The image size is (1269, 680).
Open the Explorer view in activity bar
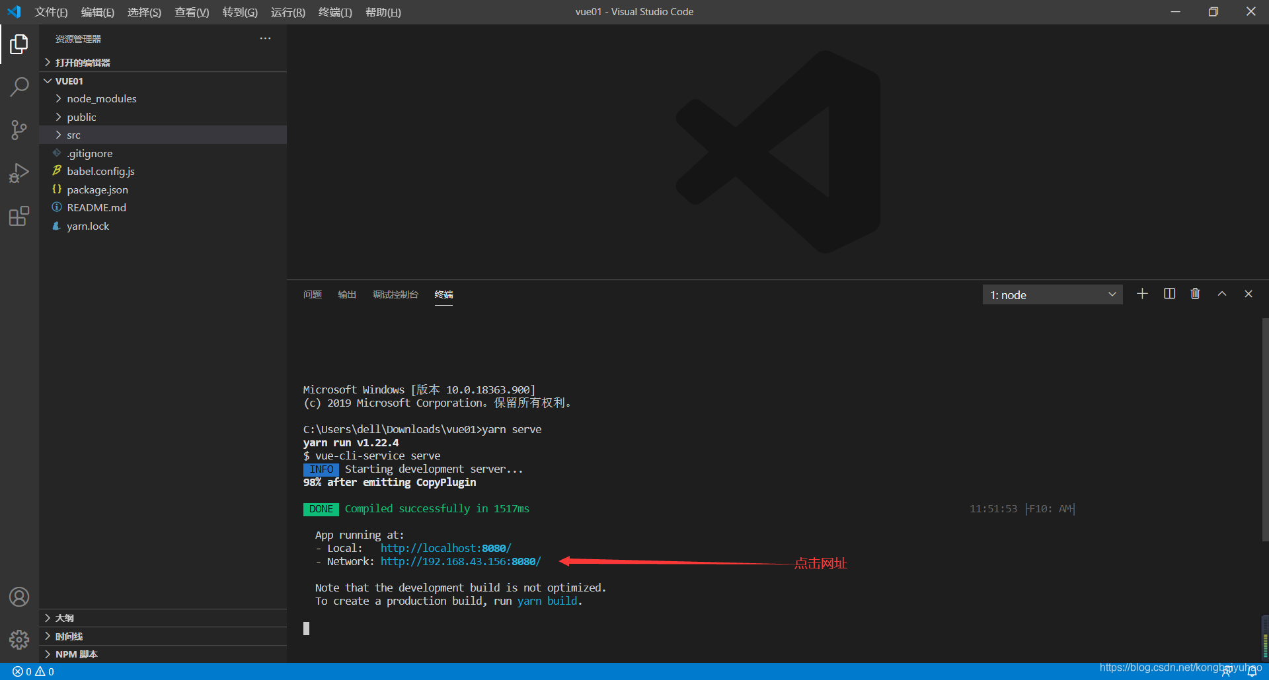(x=19, y=44)
